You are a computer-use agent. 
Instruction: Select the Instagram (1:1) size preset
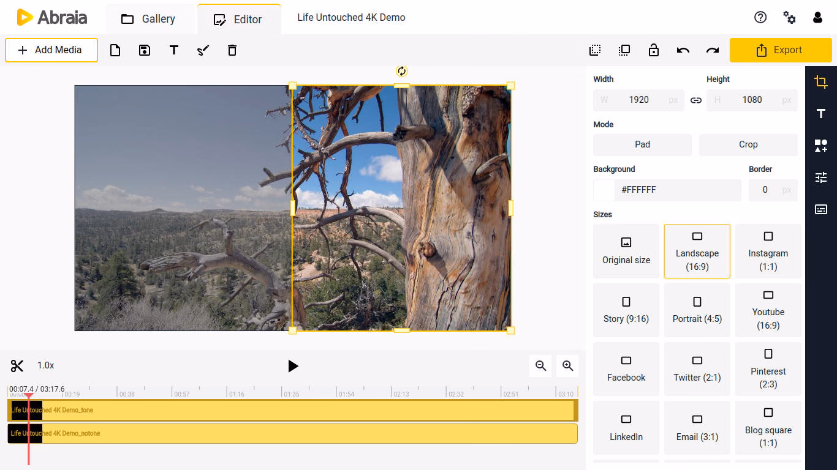(x=768, y=251)
